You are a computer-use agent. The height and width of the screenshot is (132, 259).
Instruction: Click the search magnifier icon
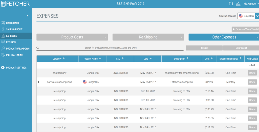37,48
